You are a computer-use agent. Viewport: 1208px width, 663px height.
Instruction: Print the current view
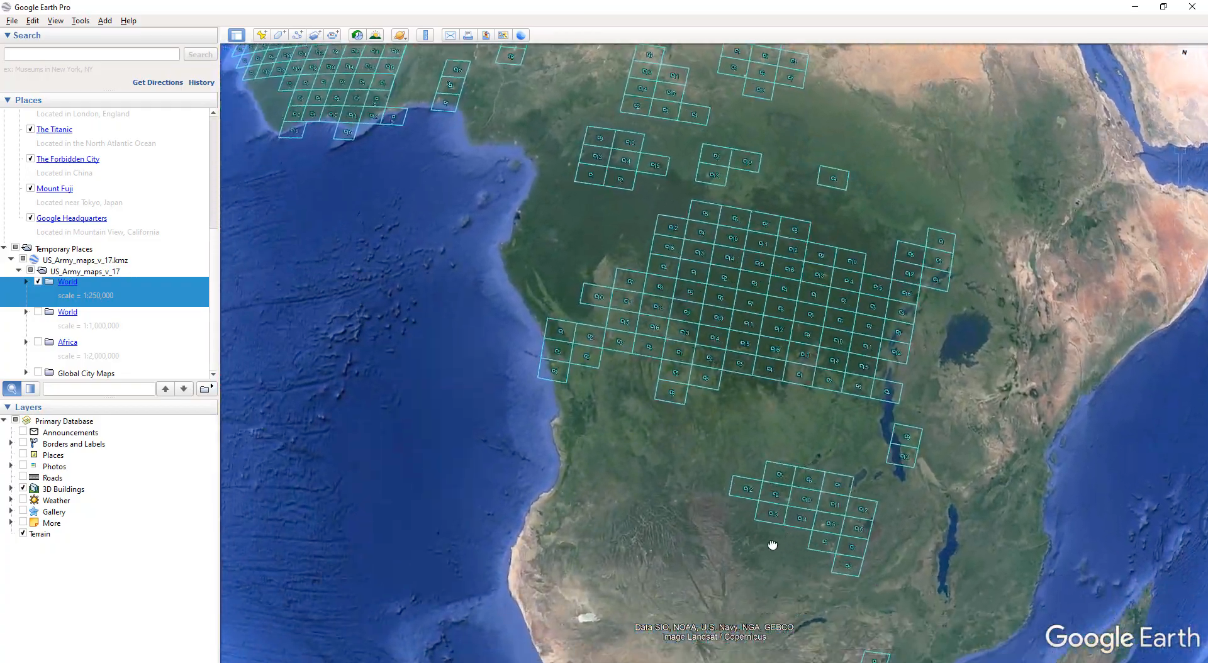tap(468, 35)
